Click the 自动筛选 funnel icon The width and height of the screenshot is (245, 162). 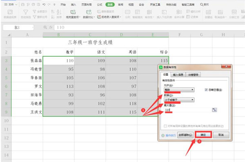click(x=26, y=12)
